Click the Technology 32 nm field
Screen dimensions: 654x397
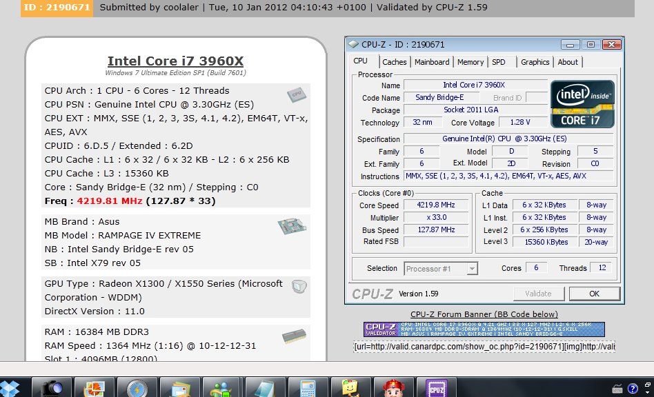click(422, 123)
